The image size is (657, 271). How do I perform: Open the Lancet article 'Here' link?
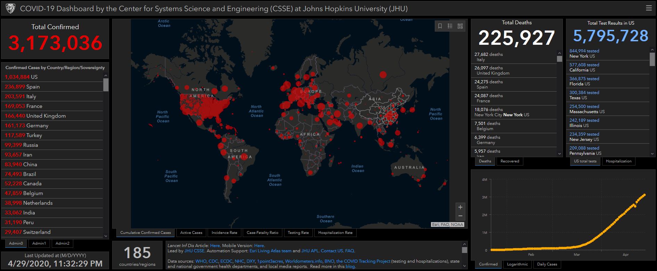point(215,246)
